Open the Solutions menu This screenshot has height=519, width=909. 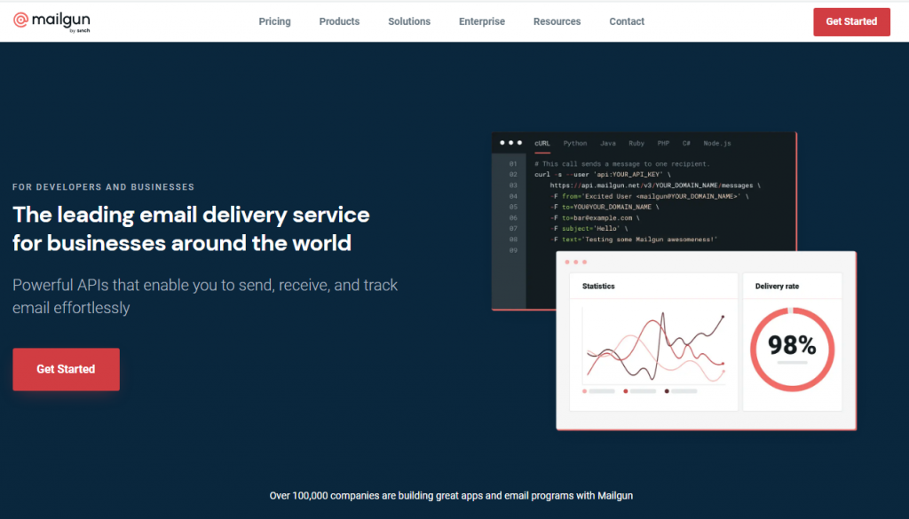tap(409, 21)
